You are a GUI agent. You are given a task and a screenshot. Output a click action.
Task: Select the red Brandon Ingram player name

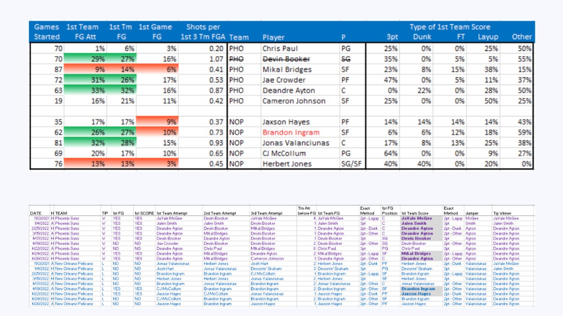tap(291, 132)
